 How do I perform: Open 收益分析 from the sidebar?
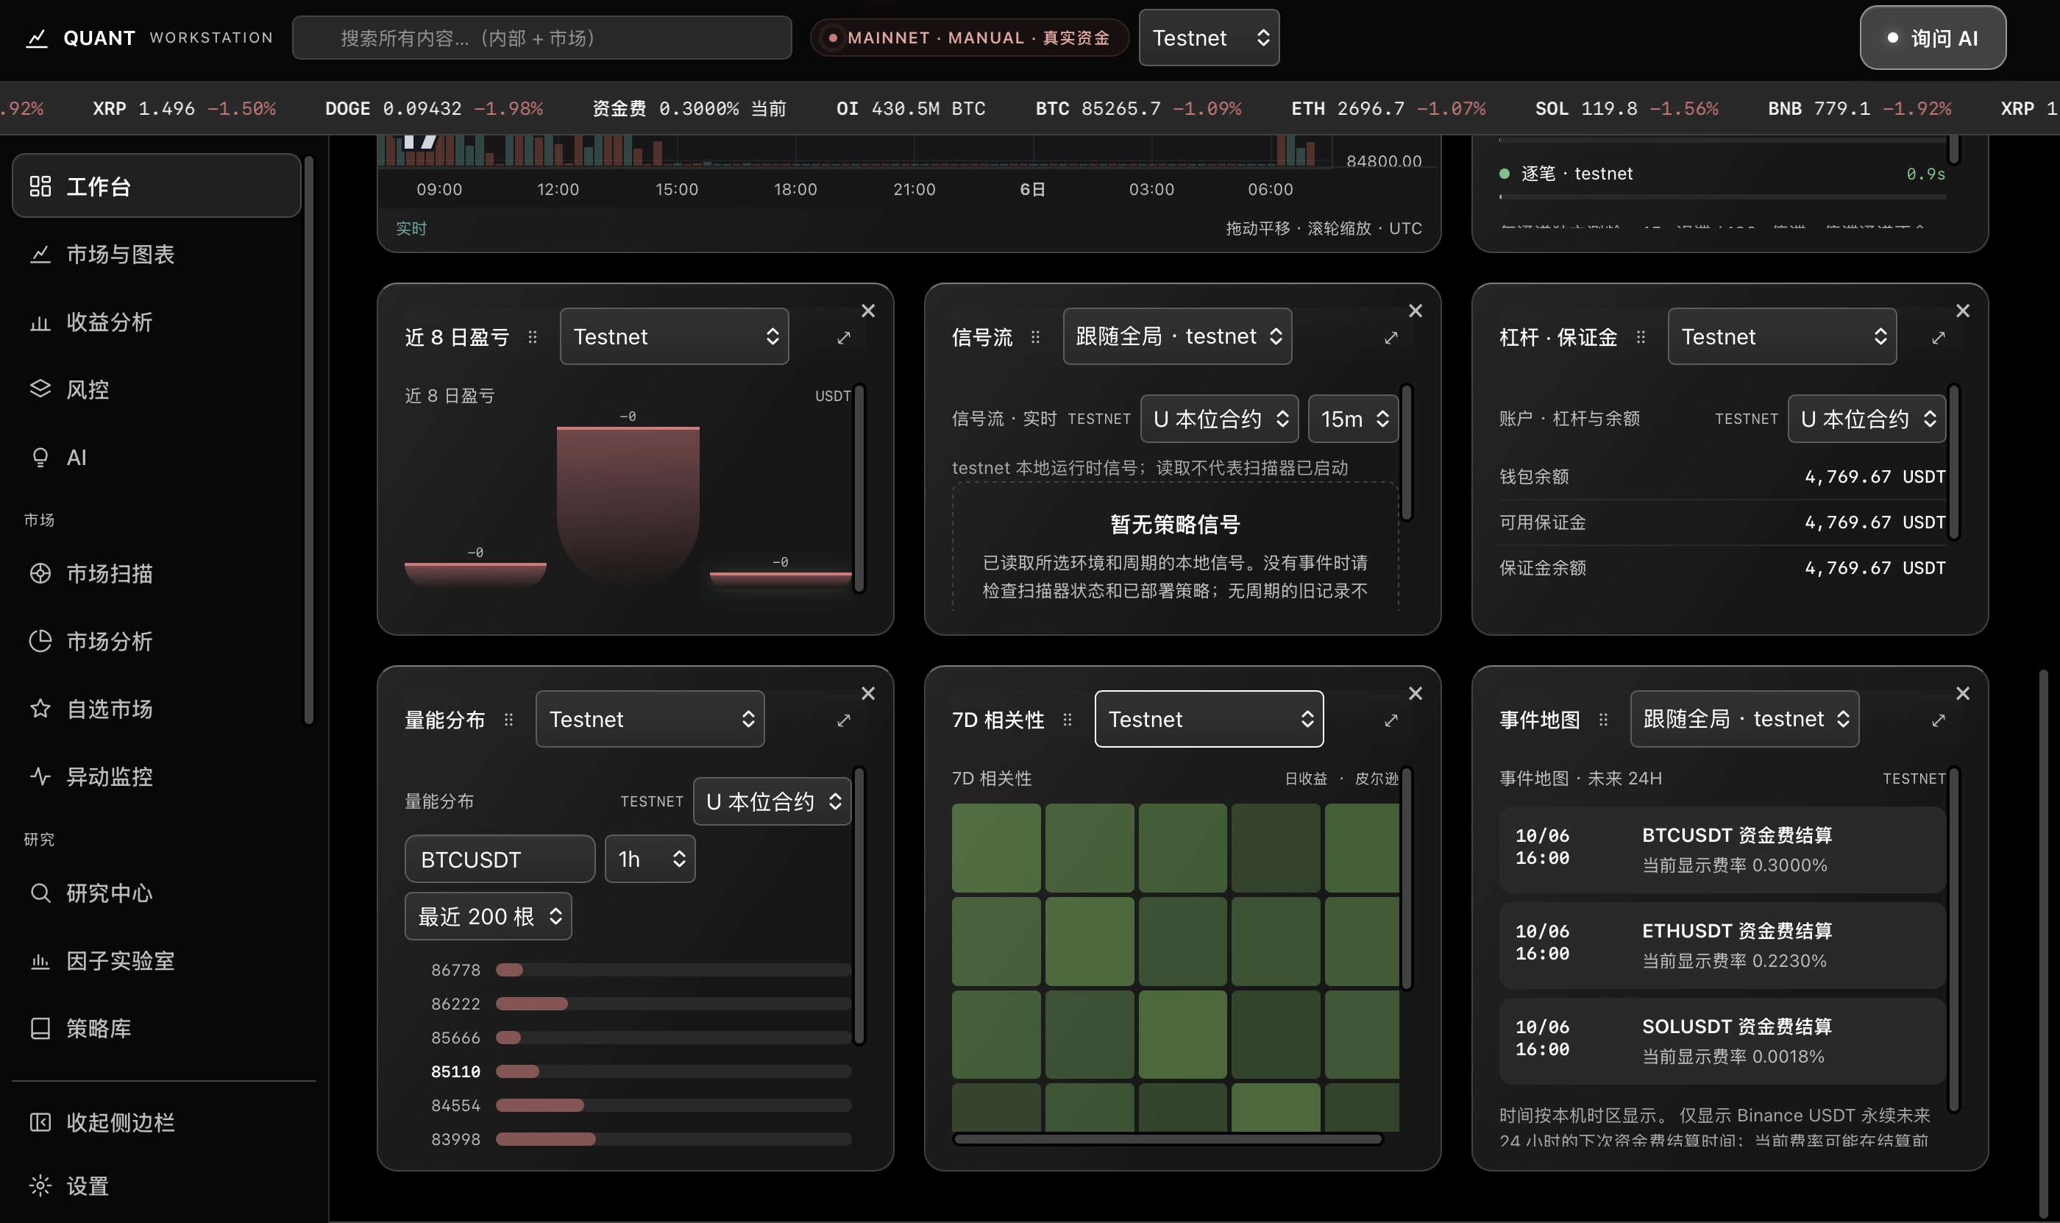(x=157, y=322)
